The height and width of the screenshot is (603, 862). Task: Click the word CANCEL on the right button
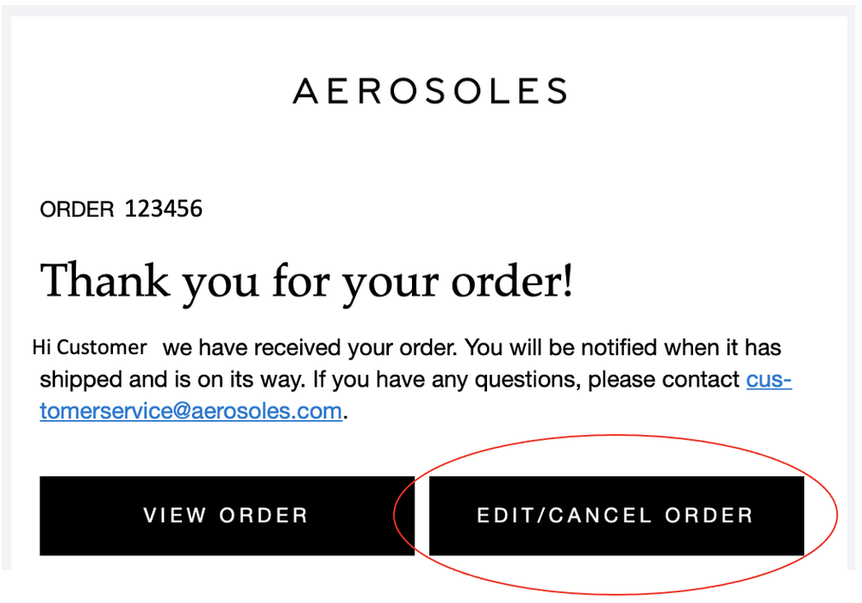[600, 515]
